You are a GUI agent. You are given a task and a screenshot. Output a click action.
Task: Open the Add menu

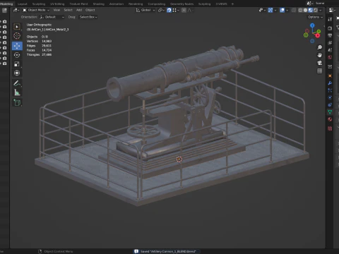click(79, 10)
